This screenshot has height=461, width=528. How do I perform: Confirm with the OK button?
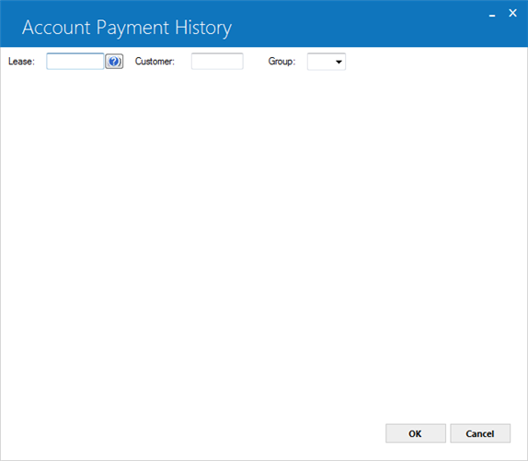point(416,433)
